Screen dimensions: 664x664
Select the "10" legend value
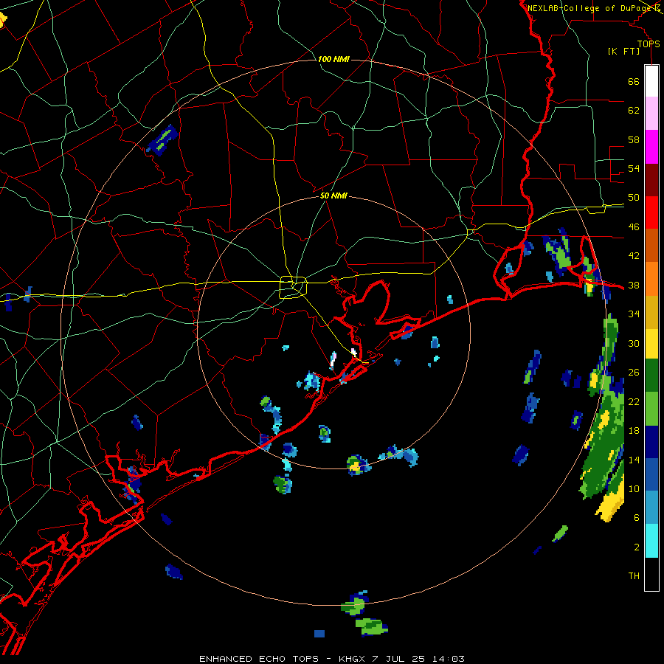(634, 488)
